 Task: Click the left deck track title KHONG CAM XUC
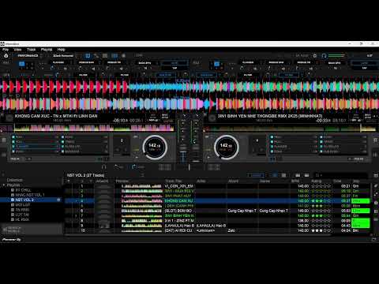tap(56, 116)
